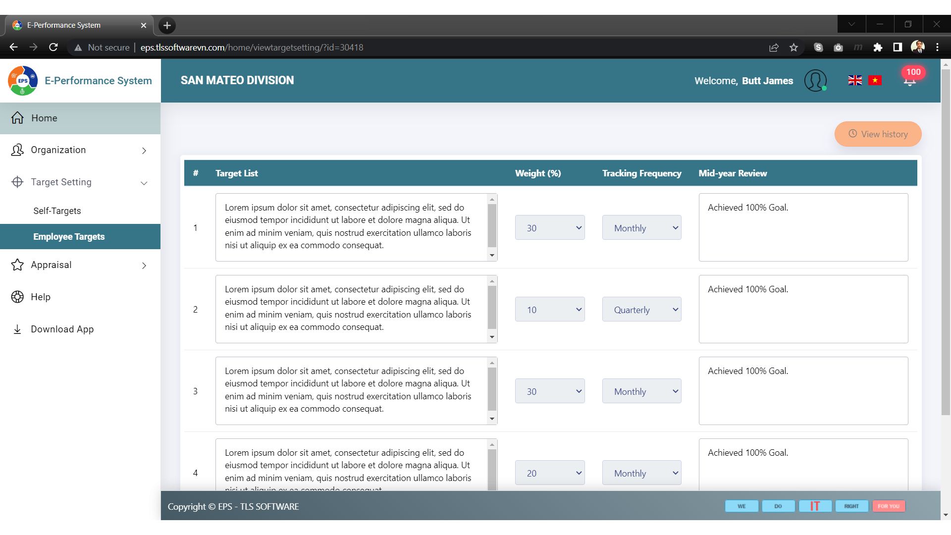Open the weight dropdown showing 20
The image size is (951, 535).
pyautogui.click(x=550, y=473)
